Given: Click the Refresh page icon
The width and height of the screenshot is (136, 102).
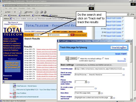Looking at the screenshot, I should point(20,12).
